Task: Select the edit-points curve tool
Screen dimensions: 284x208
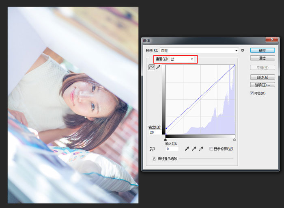Action: [x=152, y=67]
